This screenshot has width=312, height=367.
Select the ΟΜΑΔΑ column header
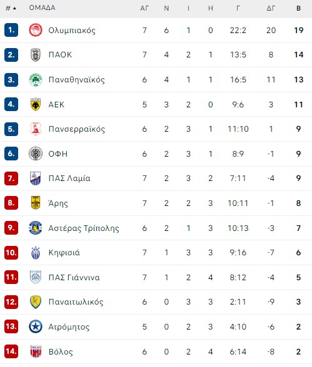click(x=42, y=7)
